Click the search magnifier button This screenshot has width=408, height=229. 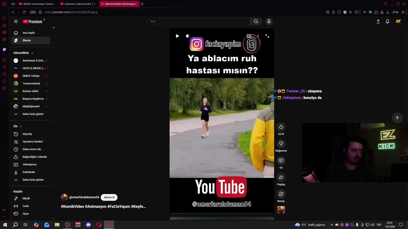point(256,21)
